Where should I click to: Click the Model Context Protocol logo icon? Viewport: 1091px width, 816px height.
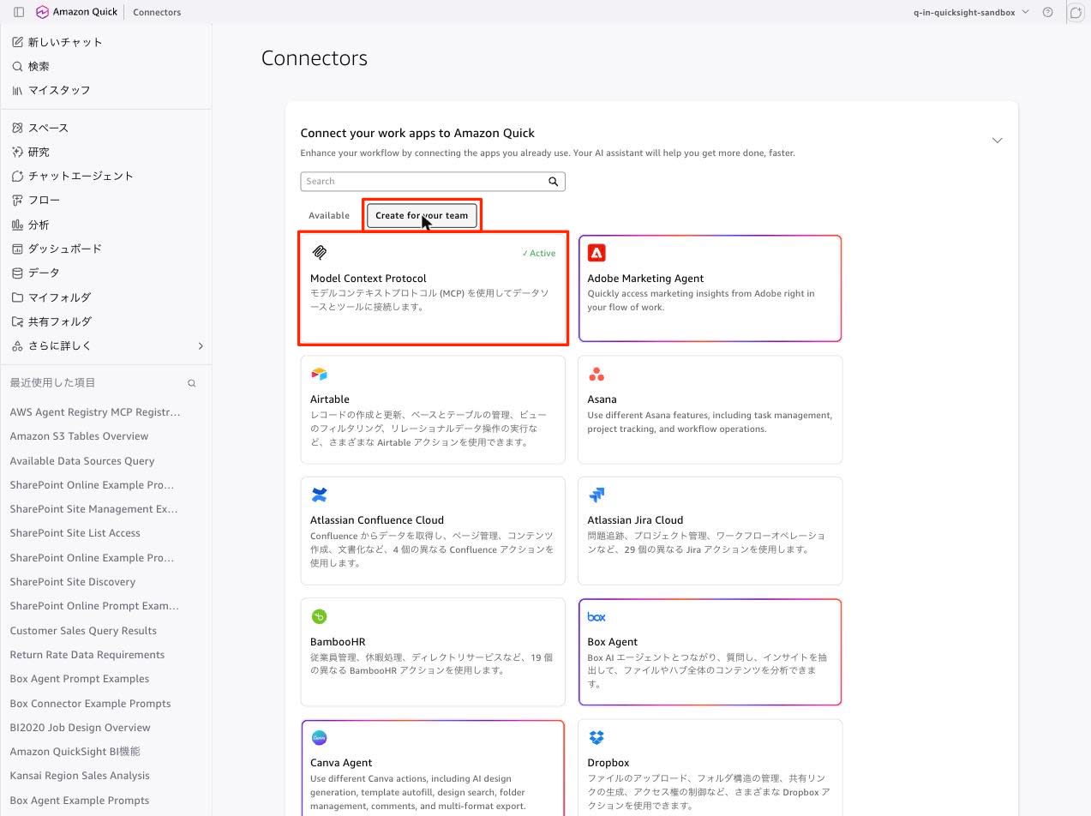[319, 252]
